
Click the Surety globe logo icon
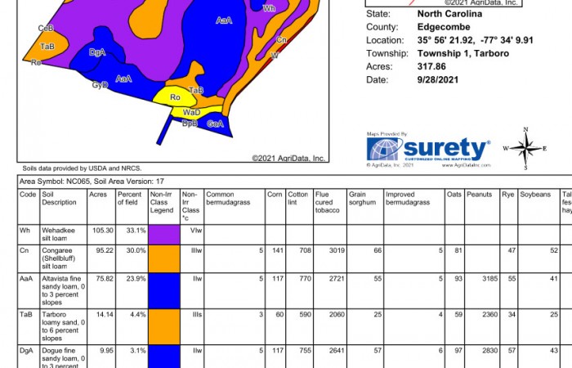point(382,149)
